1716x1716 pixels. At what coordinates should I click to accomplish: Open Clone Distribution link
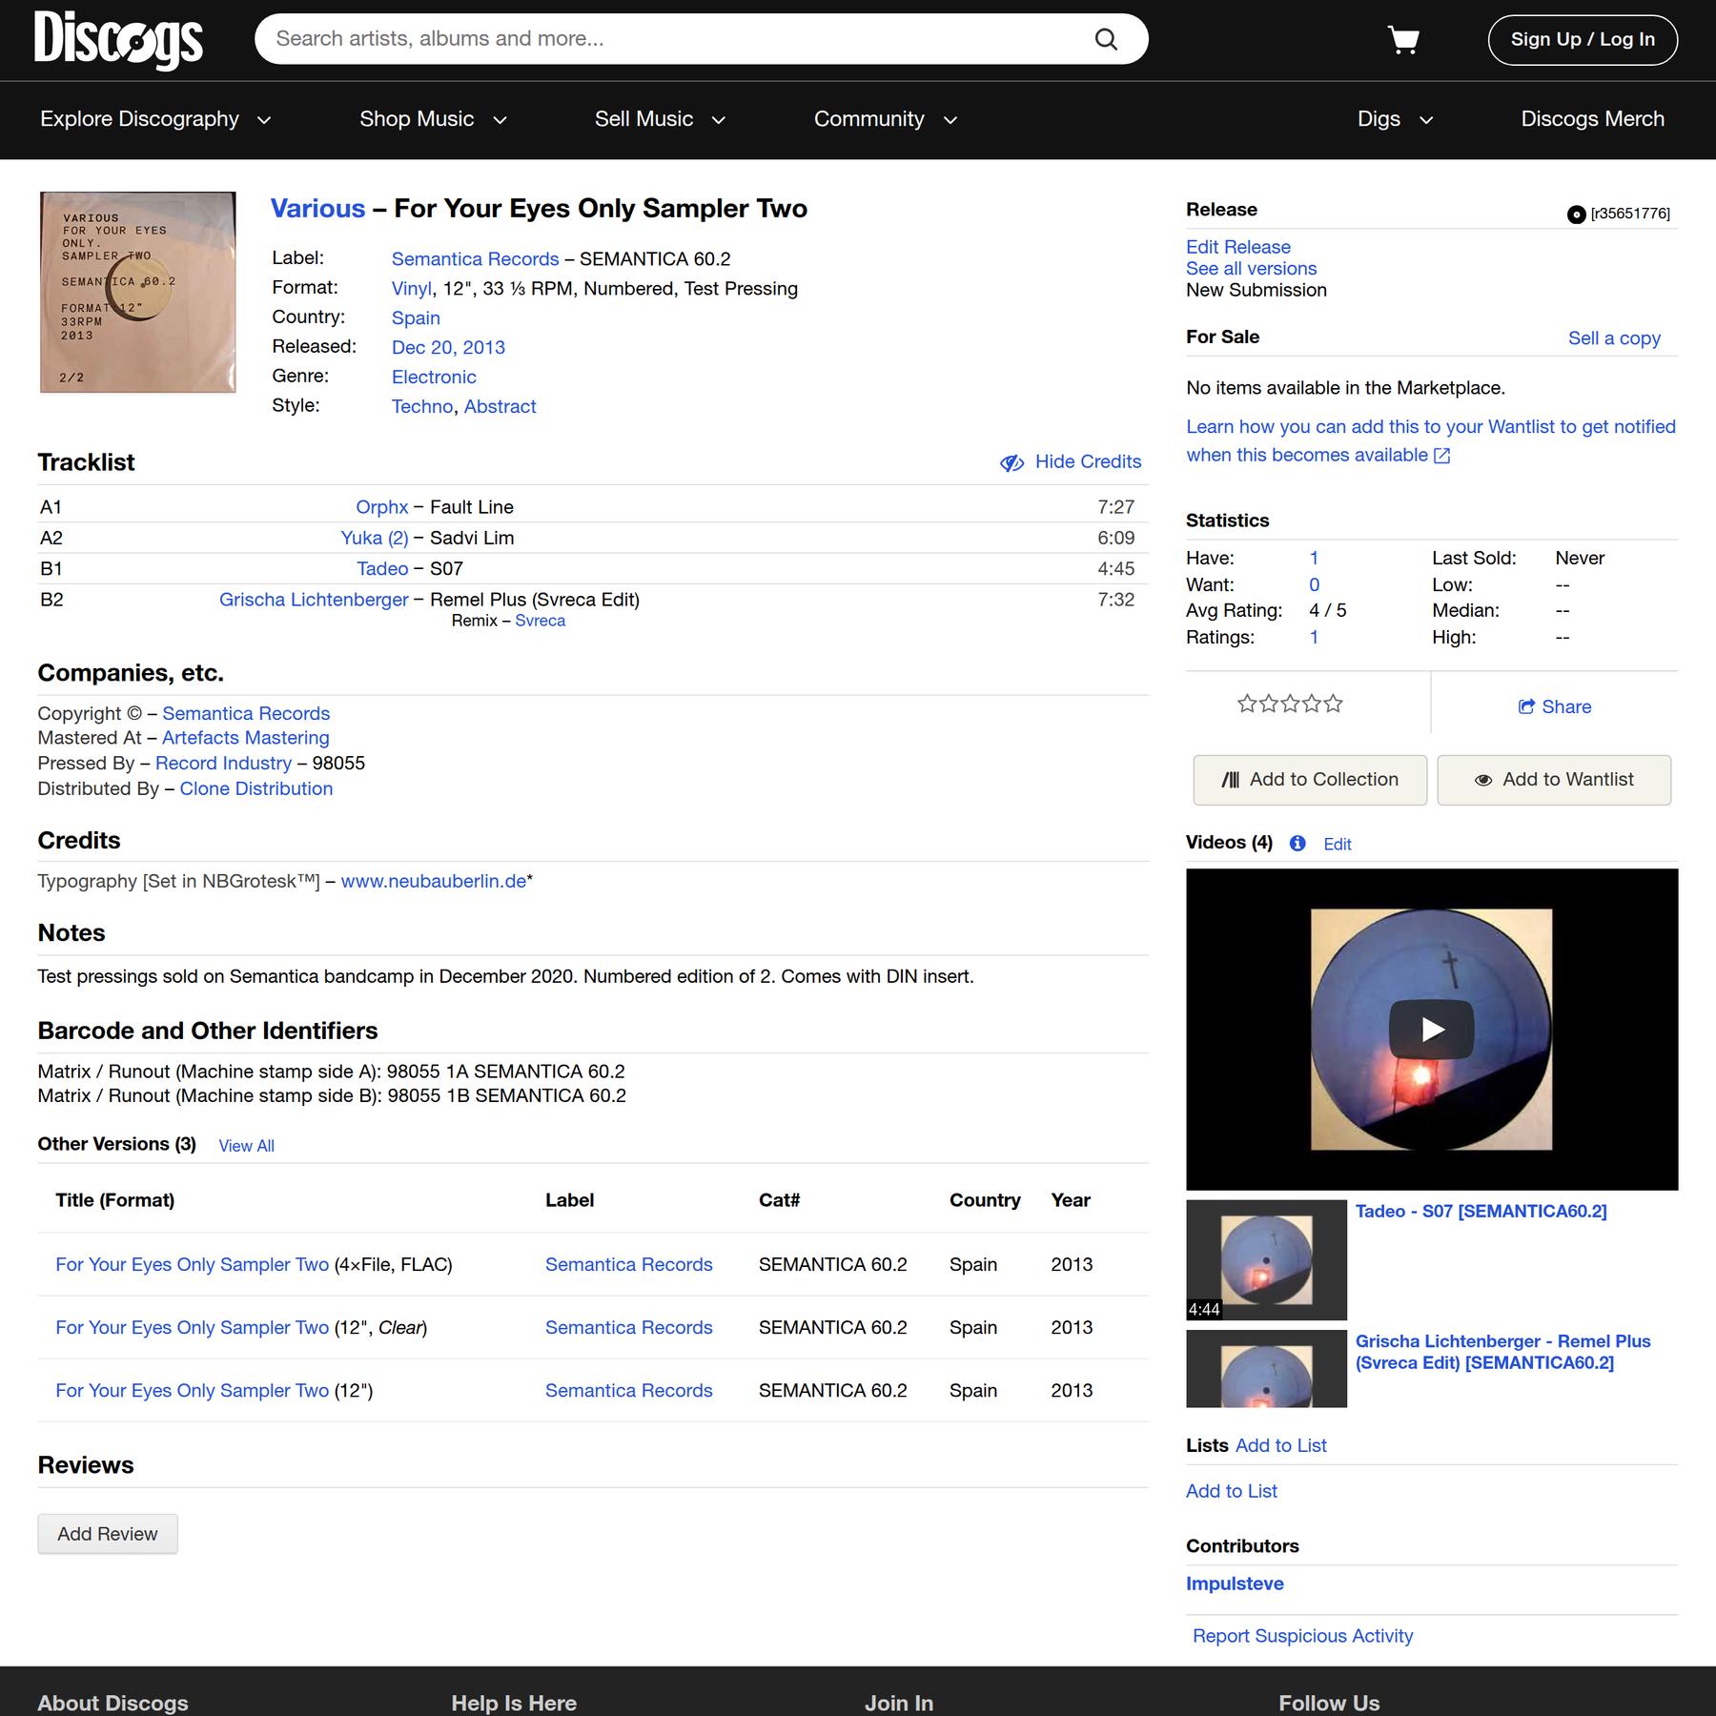(256, 789)
